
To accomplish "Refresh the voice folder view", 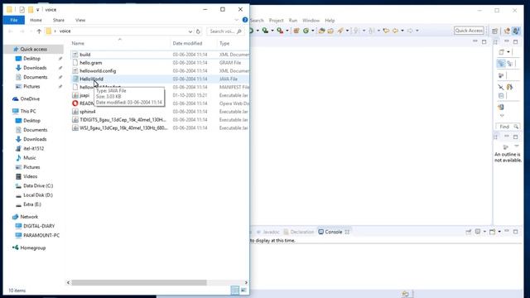I will [199, 31].
